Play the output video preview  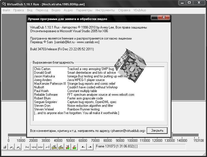(18, 147)
